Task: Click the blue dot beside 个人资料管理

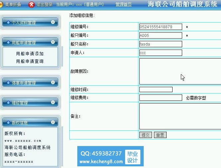Action: pyautogui.click(x=8, y=22)
